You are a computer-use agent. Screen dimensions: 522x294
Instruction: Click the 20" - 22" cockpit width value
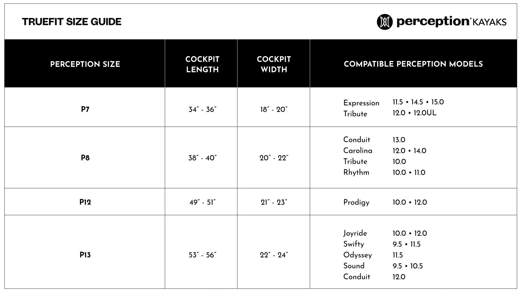[274, 158]
